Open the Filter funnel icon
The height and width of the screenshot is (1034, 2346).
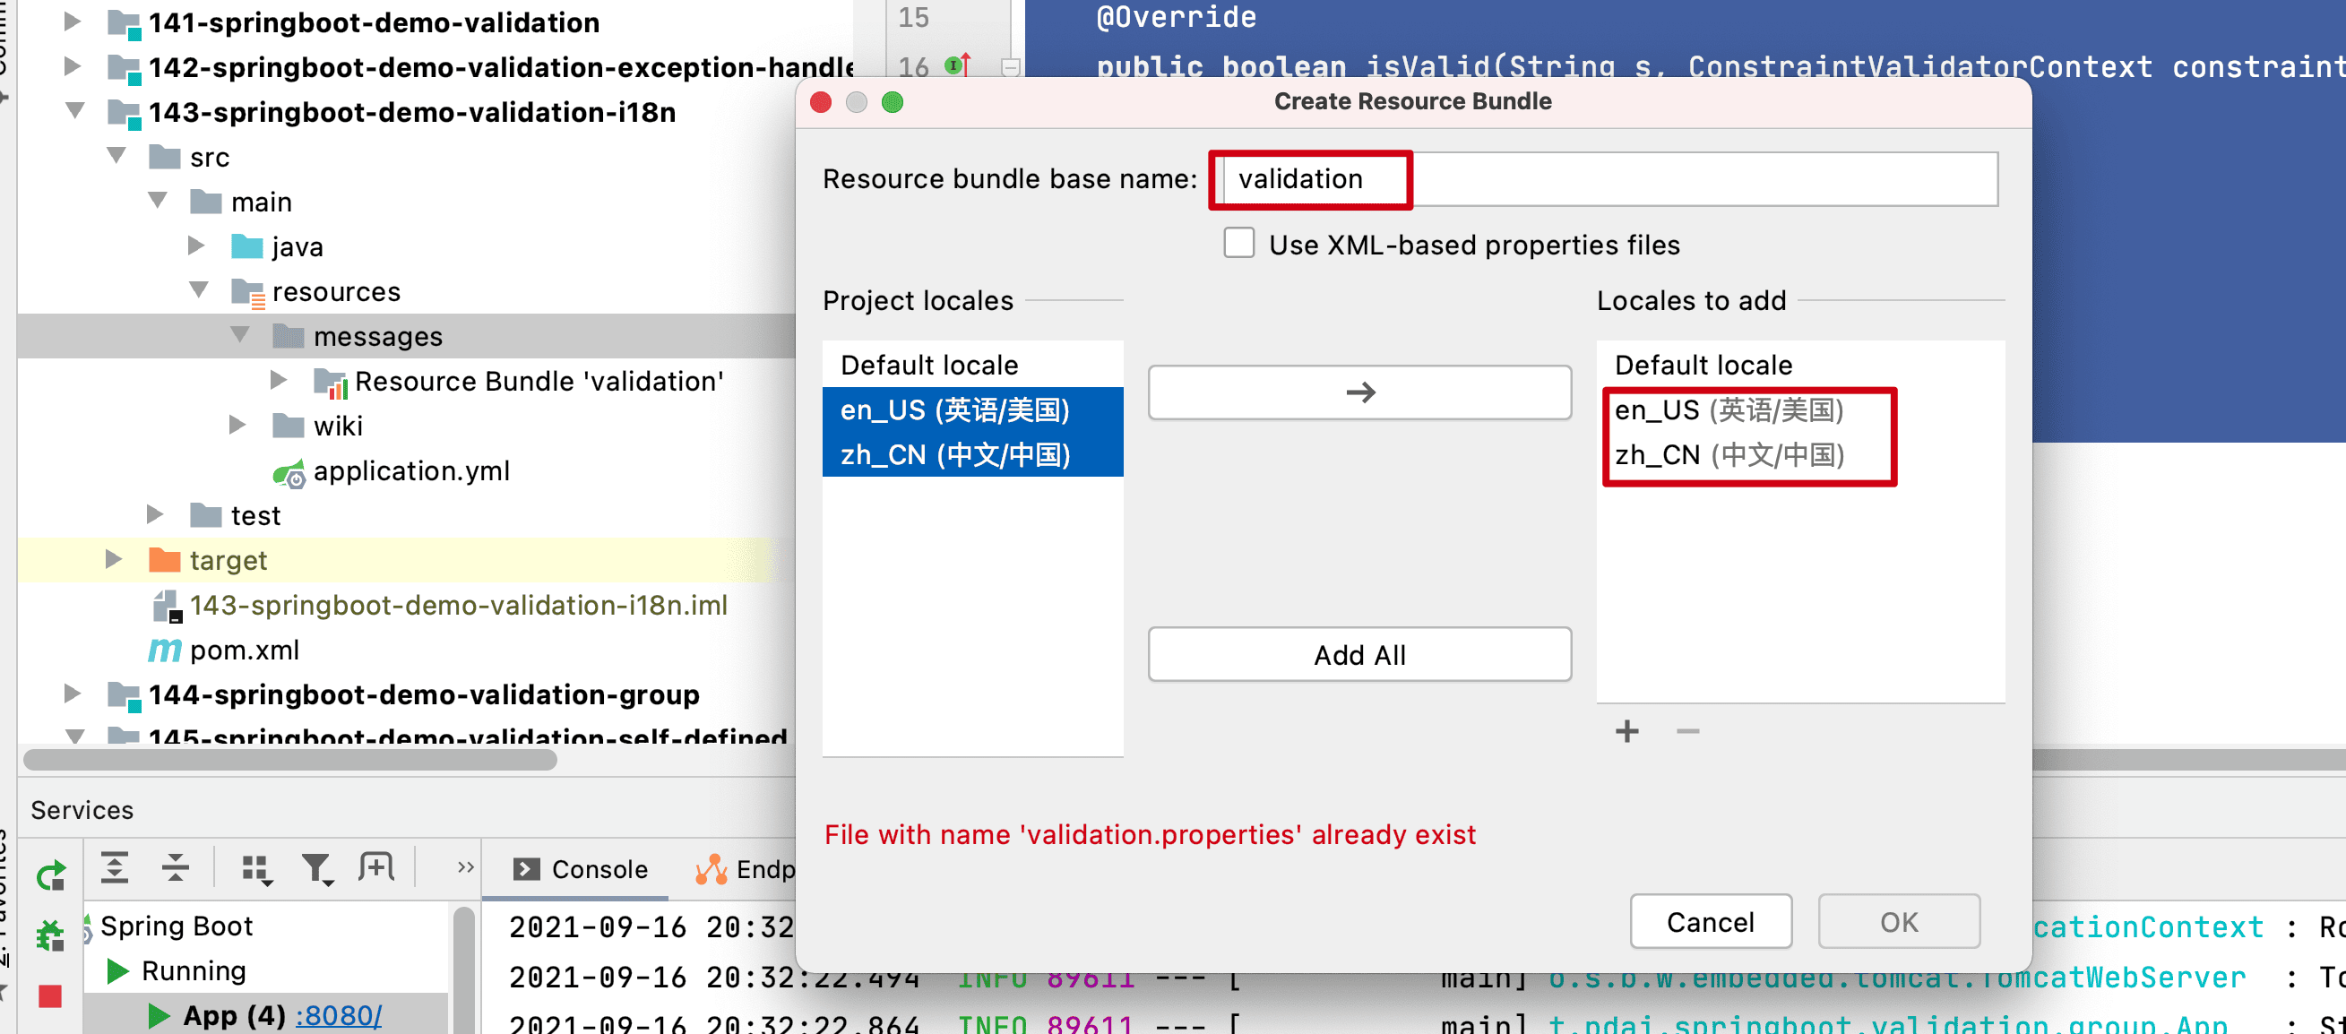317,869
